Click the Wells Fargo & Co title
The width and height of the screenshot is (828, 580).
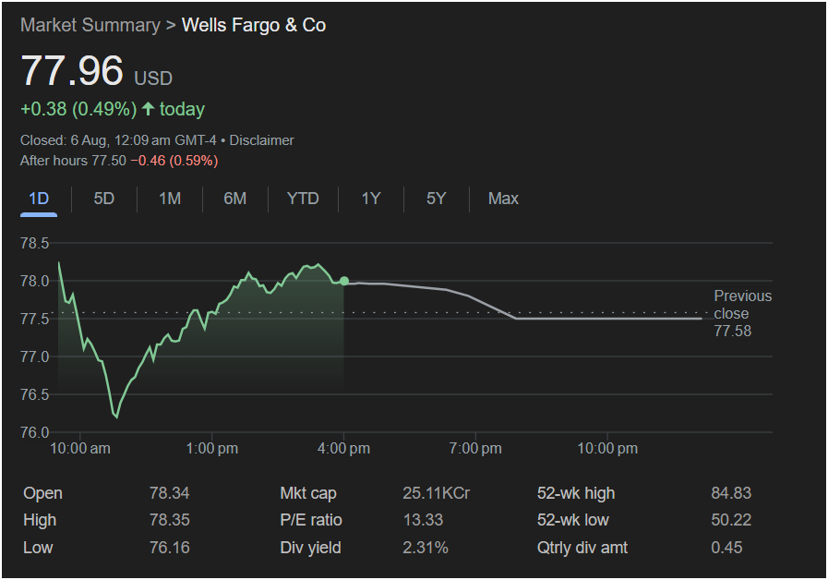254,25
